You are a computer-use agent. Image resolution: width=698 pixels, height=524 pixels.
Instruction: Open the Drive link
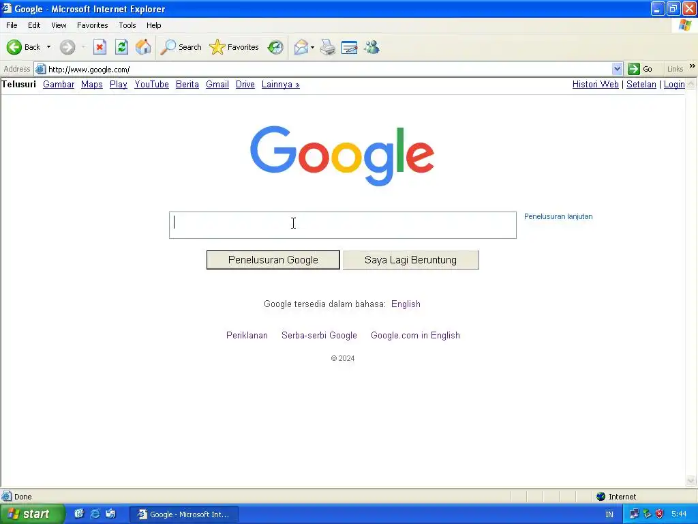pos(245,84)
